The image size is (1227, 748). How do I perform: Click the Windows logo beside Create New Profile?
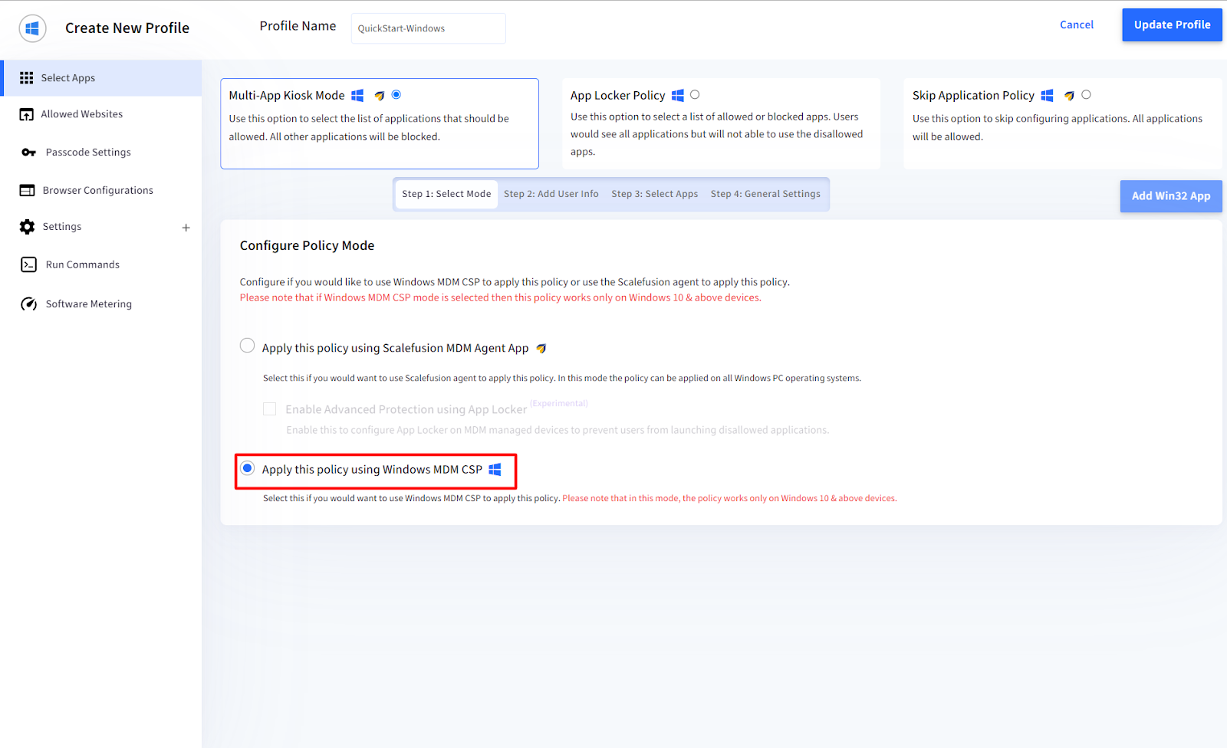[x=32, y=28]
